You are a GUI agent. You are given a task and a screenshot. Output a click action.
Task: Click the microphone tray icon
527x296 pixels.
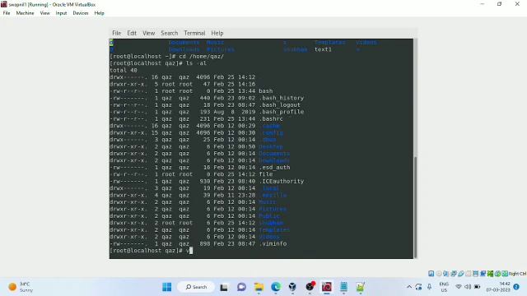[429, 287]
